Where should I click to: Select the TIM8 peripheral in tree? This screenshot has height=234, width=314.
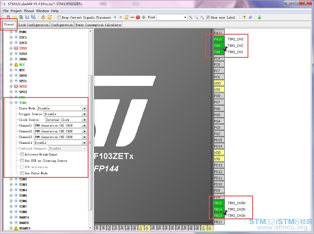pyautogui.click(x=23, y=212)
